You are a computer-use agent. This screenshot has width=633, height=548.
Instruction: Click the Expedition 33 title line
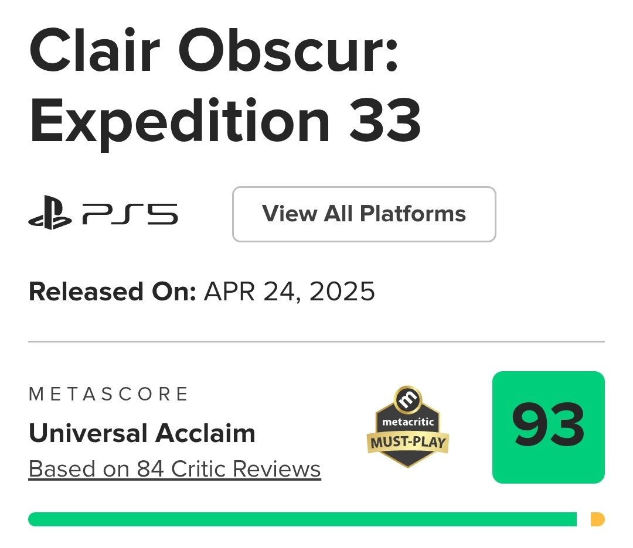[225, 121]
